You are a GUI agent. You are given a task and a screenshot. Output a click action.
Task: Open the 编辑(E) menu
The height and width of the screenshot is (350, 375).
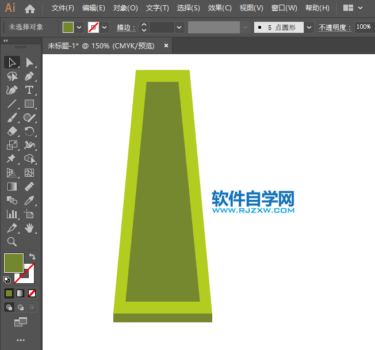94,8
